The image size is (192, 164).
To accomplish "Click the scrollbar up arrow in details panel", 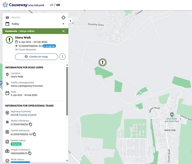I will [67, 65].
